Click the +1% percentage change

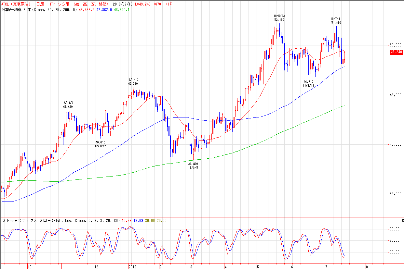[169, 4]
